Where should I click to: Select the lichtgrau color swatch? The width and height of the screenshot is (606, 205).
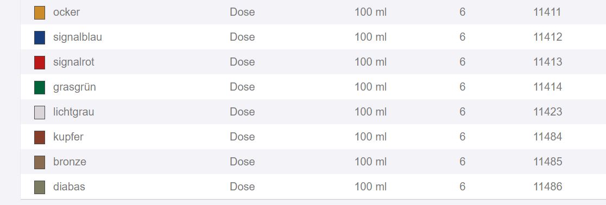[40, 112]
